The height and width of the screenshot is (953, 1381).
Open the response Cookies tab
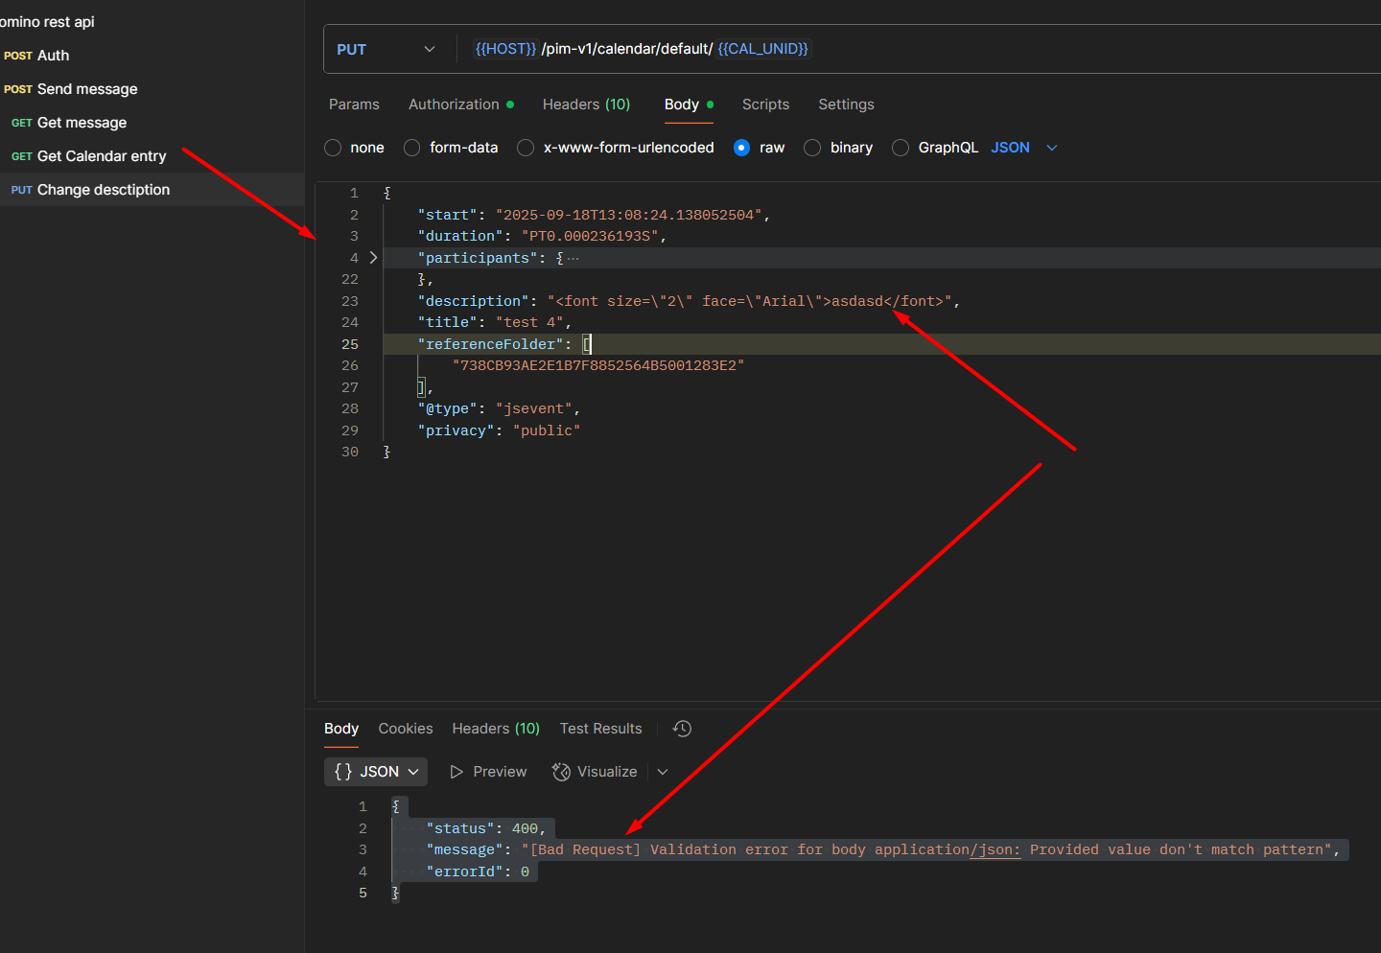(405, 729)
